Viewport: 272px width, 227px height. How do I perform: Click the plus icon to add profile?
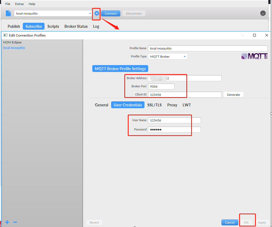click(x=7, y=222)
